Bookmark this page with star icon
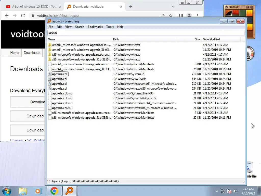 171,16
